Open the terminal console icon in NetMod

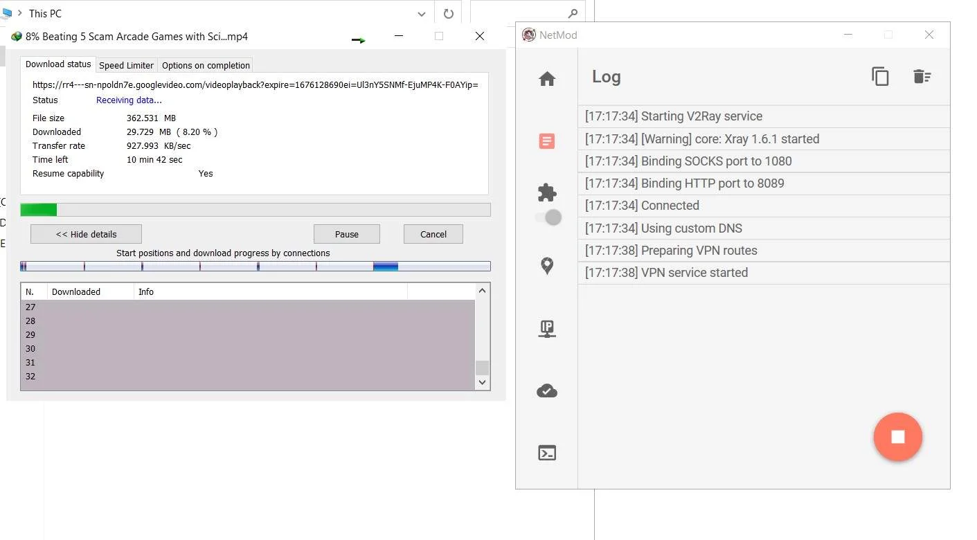(x=547, y=453)
